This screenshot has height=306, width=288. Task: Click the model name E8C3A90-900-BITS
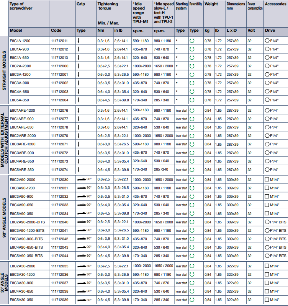26,239
